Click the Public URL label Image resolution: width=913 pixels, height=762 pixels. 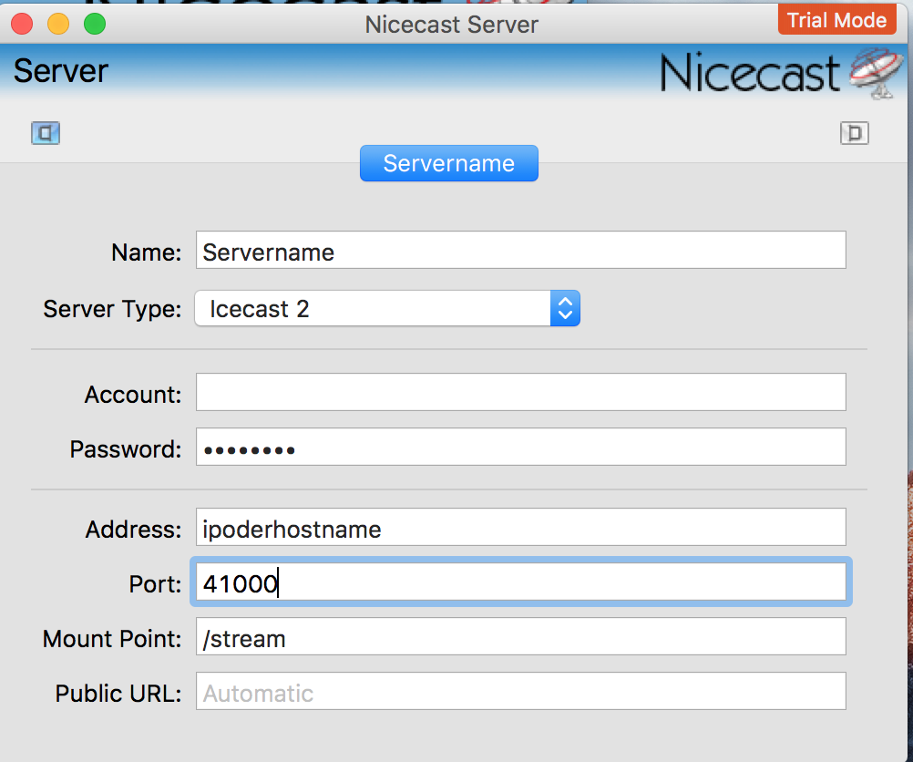click(118, 694)
